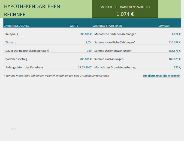Image resolution: width=184 pixels, height=141 pixels.
Task: Click the Monatlicher Grundsteuerbetrag label
Action: (x=115, y=67)
